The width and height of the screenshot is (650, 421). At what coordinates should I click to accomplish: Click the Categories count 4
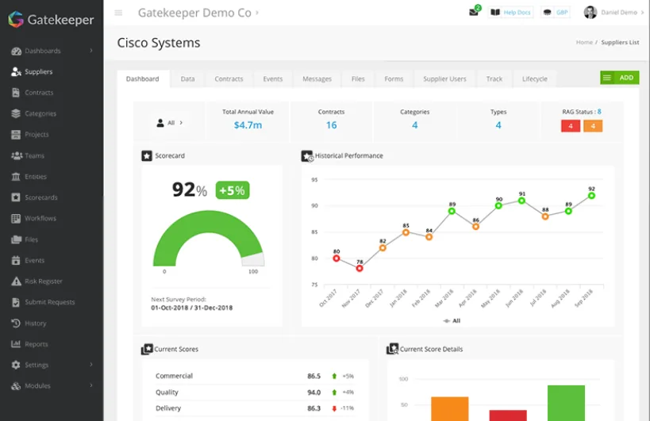[x=414, y=125]
